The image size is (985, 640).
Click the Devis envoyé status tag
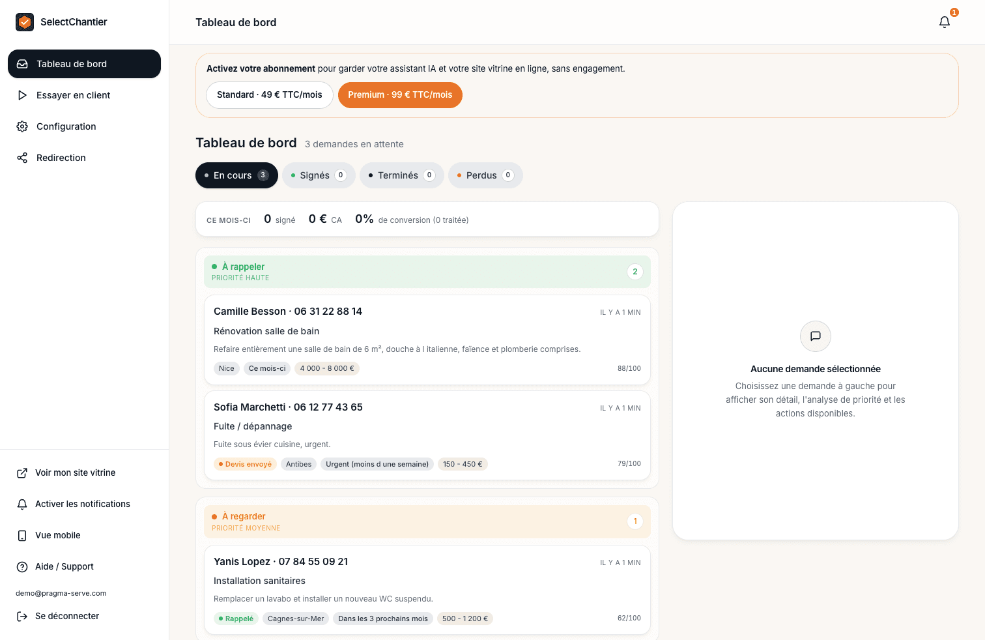pyautogui.click(x=245, y=464)
